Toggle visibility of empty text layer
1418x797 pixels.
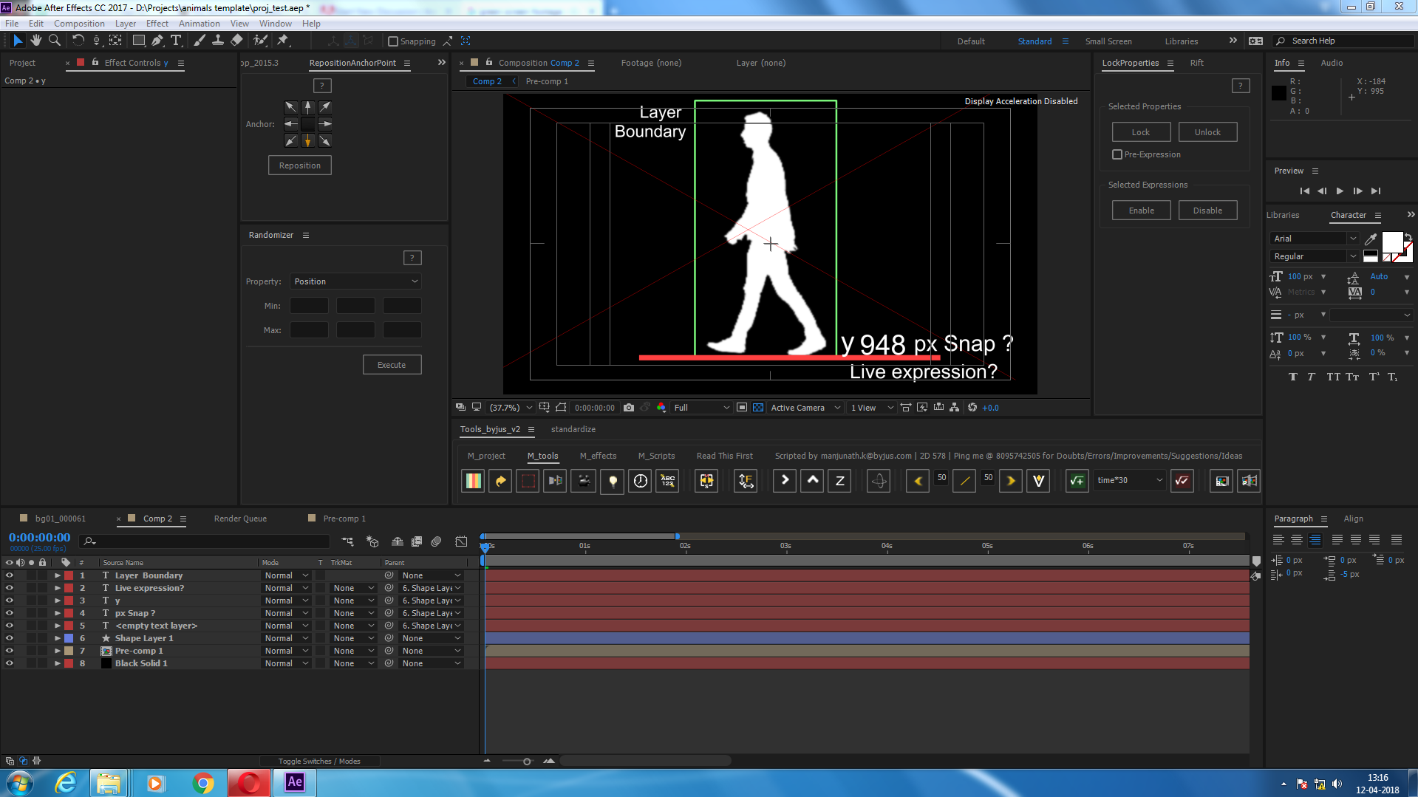click(10, 626)
